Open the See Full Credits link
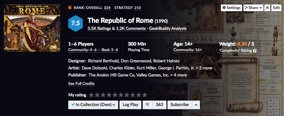The height and width of the screenshot is (116, 284). [81, 84]
